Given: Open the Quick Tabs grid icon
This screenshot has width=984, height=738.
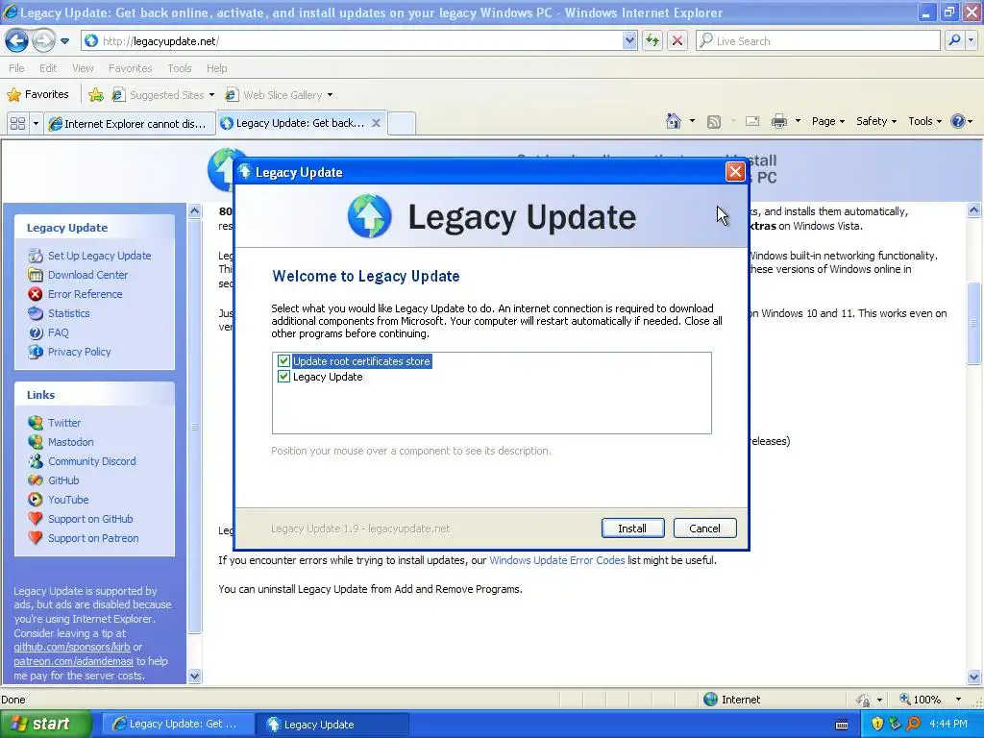Looking at the screenshot, I should point(17,123).
